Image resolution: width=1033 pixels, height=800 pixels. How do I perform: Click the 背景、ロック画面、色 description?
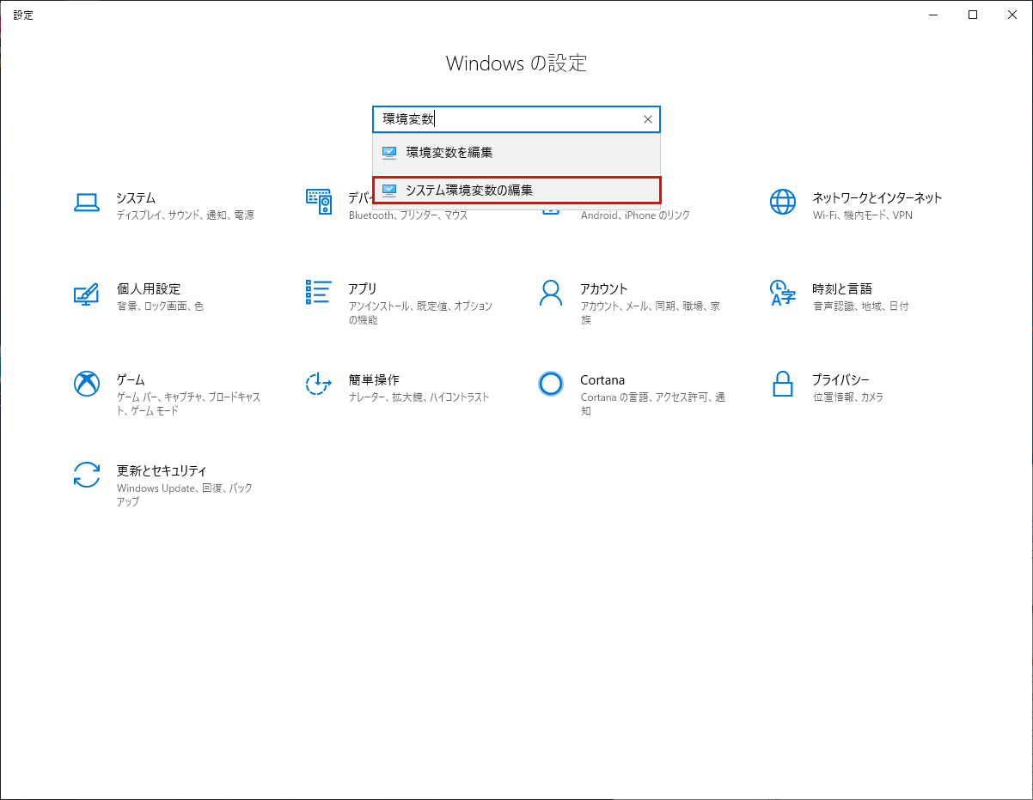[160, 306]
